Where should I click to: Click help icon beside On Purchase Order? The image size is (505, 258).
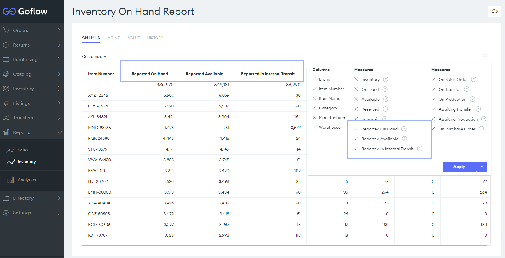pyautogui.click(x=481, y=129)
